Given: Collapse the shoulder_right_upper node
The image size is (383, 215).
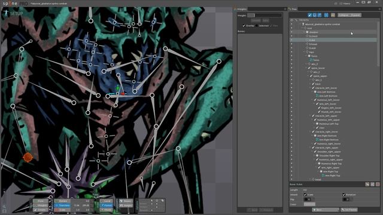Looking at the screenshot, I should click(312, 152).
